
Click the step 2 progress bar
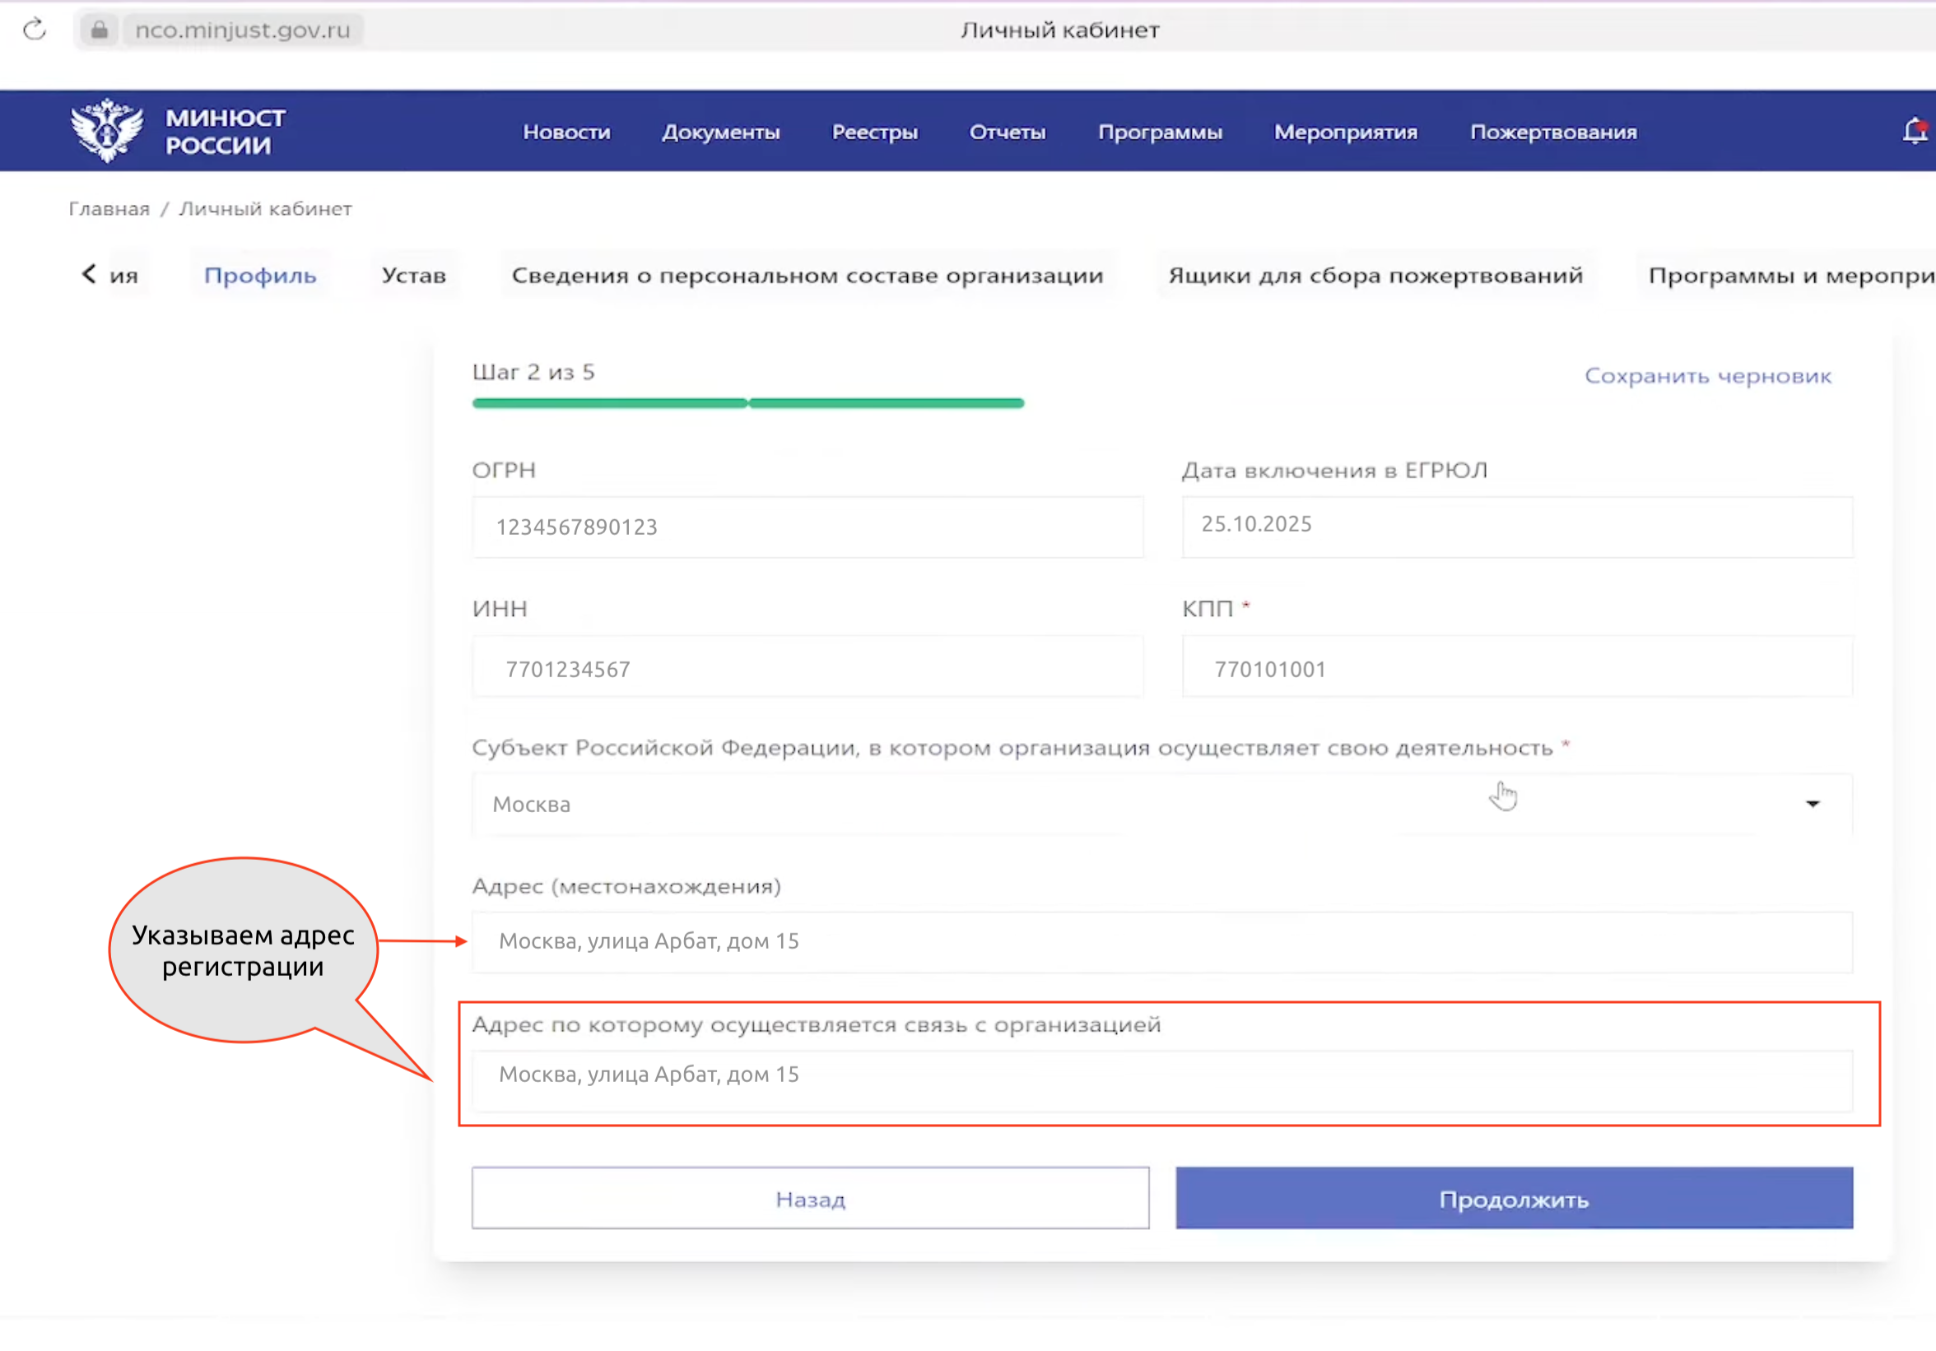point(747,403)
